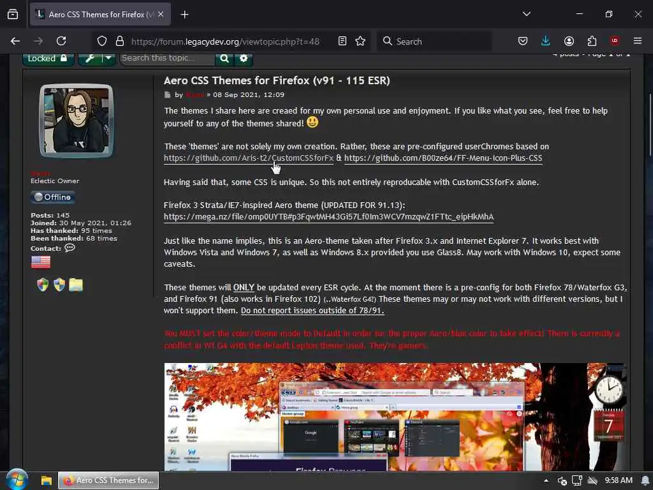This screenshot has width=653, height=490.
Task: Open uBlock Origin extension icon
Action: click(x=615, y=41)
